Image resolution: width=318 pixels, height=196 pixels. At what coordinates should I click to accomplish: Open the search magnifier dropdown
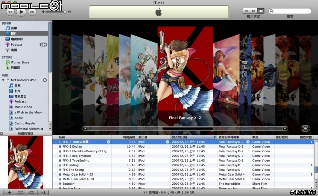[272, 11]
